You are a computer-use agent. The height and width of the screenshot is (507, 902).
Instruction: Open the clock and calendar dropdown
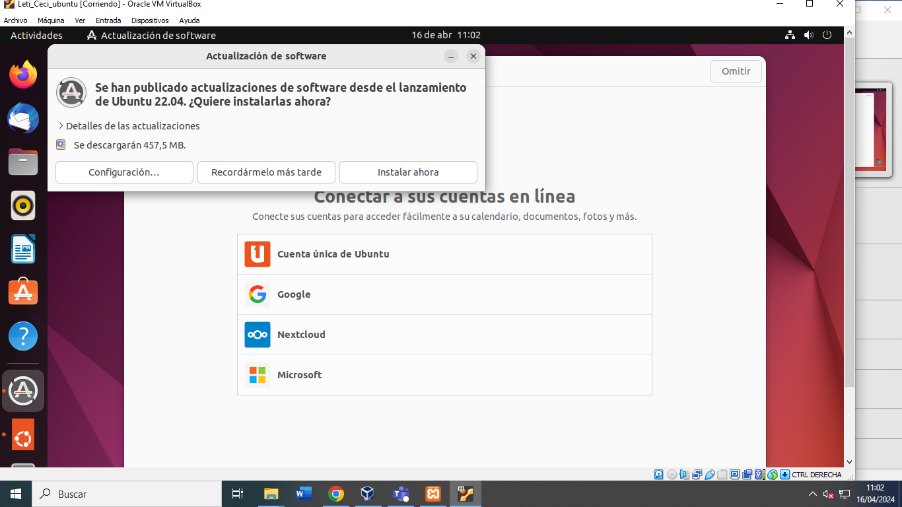[446, 35]
